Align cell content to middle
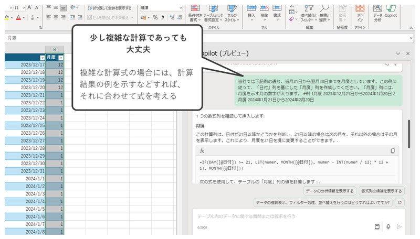Image resolution: width=420 pixels, height=239 pixels. (56, 7)
